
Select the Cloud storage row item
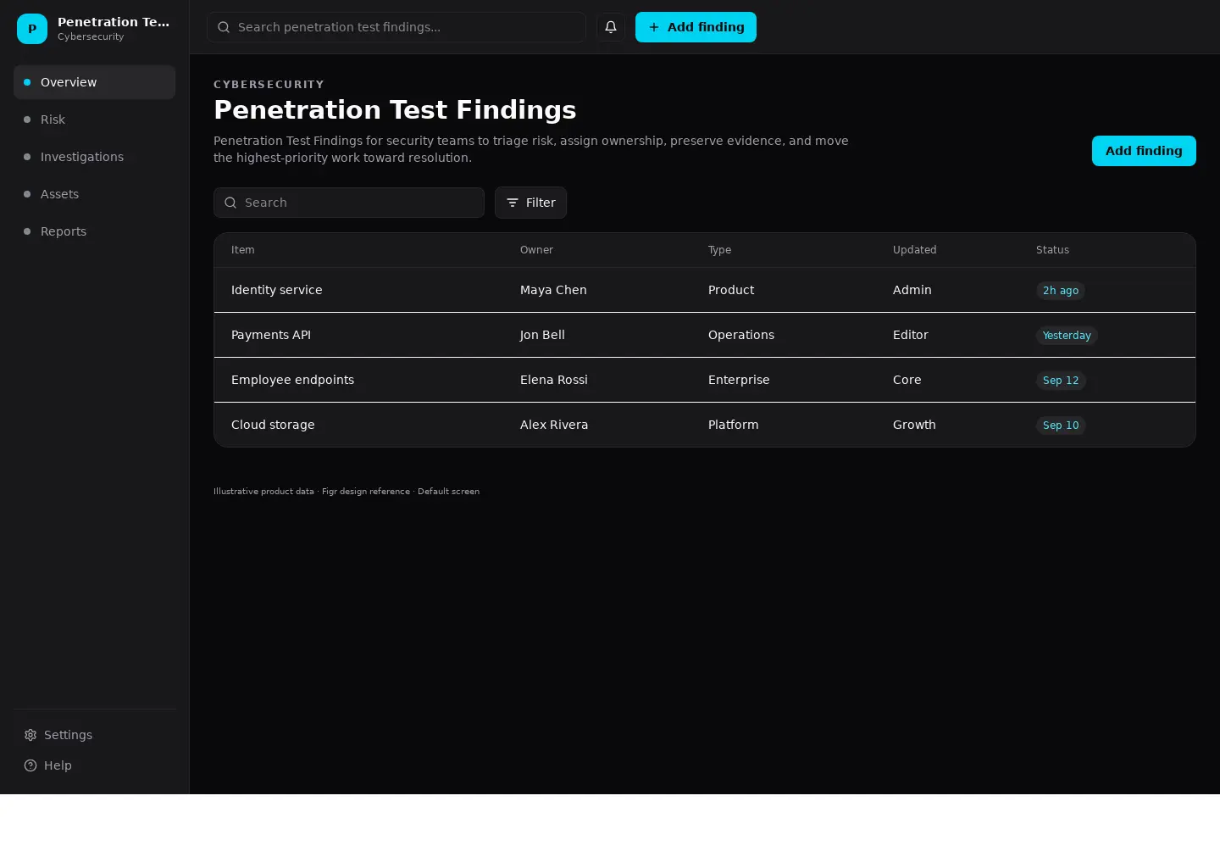pyautogui.click(x=273, y=425)
